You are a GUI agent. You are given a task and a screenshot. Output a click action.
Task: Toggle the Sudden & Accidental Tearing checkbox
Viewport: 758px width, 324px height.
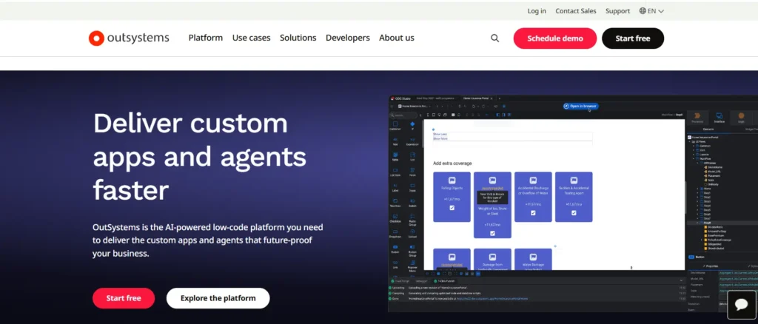tap(574, 213)
